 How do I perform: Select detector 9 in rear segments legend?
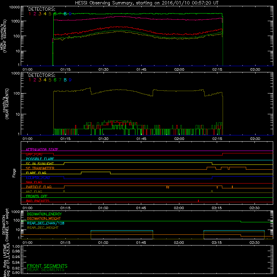click(70, 80)
